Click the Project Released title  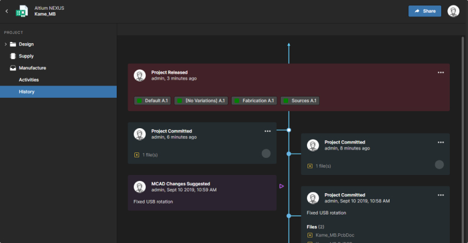(x=169, y=72)
